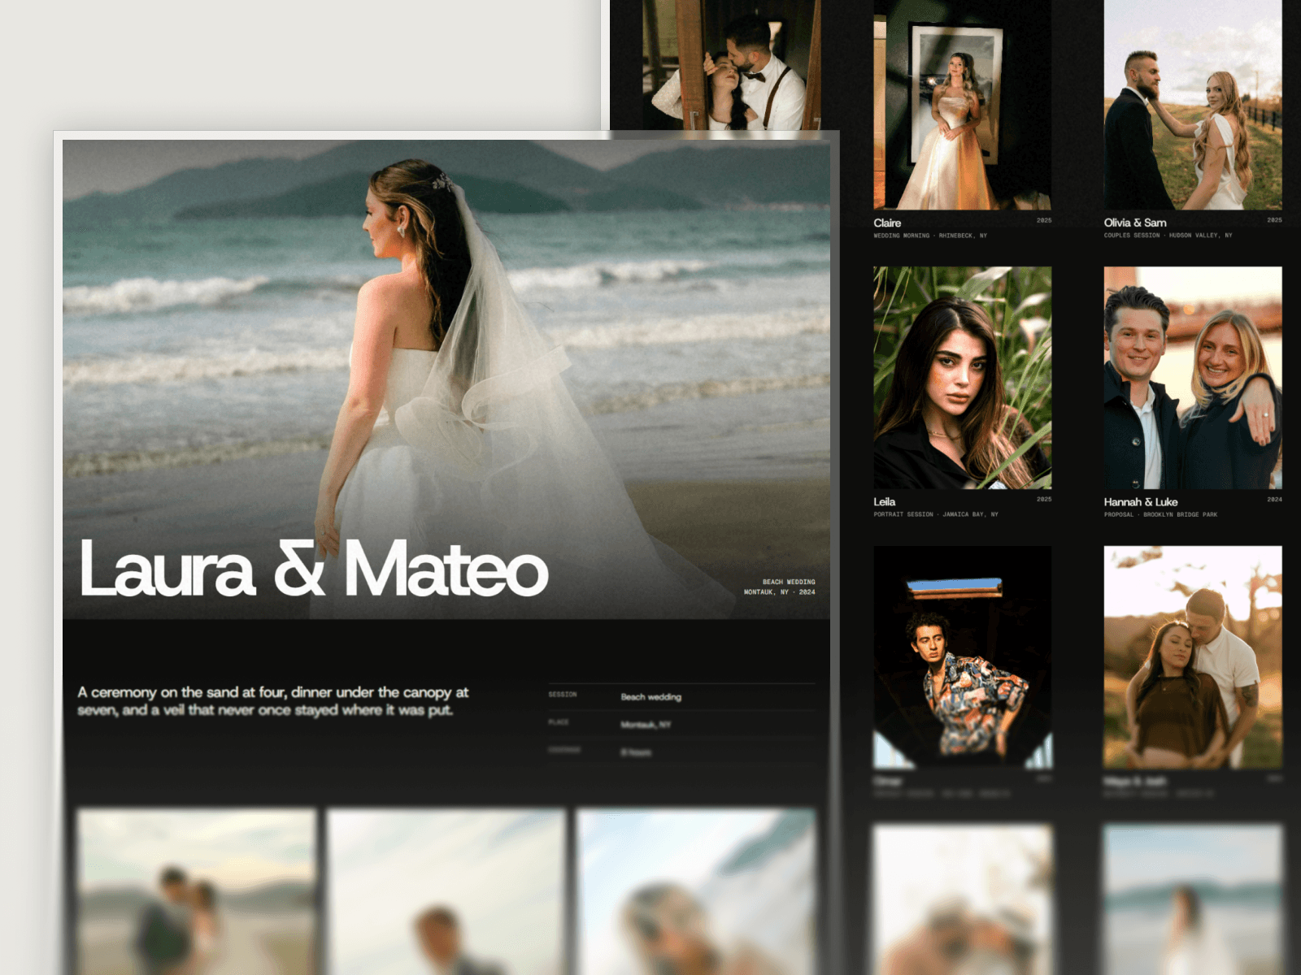Open the couple embracing at sunset photo
Viewport: 1301px width, 975px height.
(x=1192, y=657)
